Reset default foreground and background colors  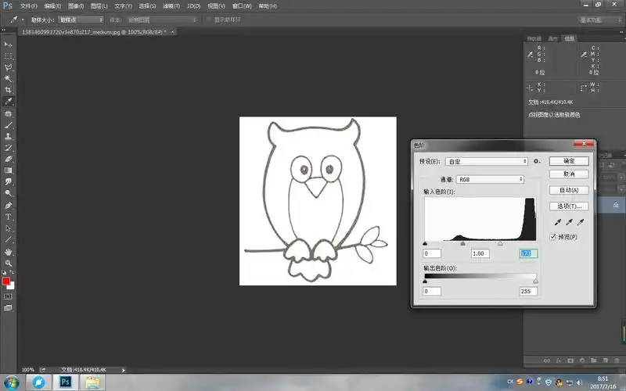pyautogui.click(x=4, y=272)
